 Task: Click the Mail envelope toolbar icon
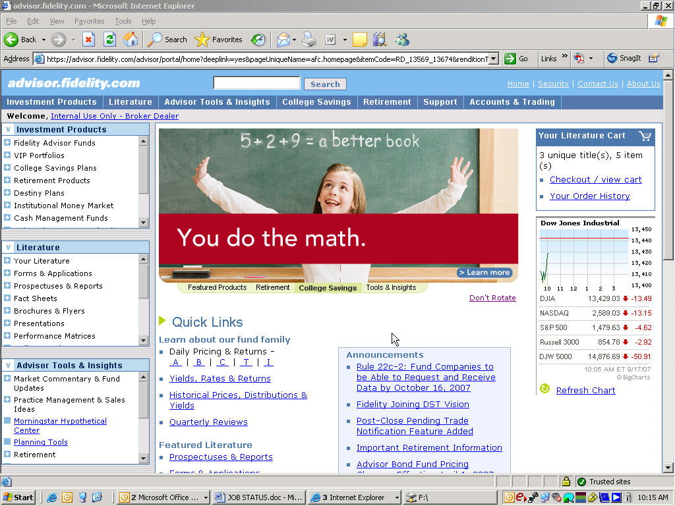coord(283,40)
